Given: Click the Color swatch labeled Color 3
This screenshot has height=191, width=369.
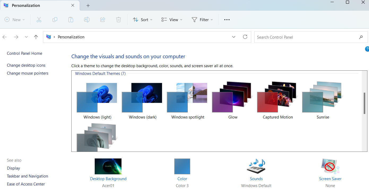Looking at the screenshot, I should (182, 166).
